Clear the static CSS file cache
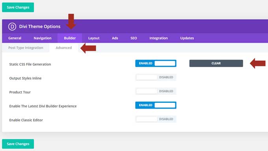The image size is (268, 151). click(216, 63)
